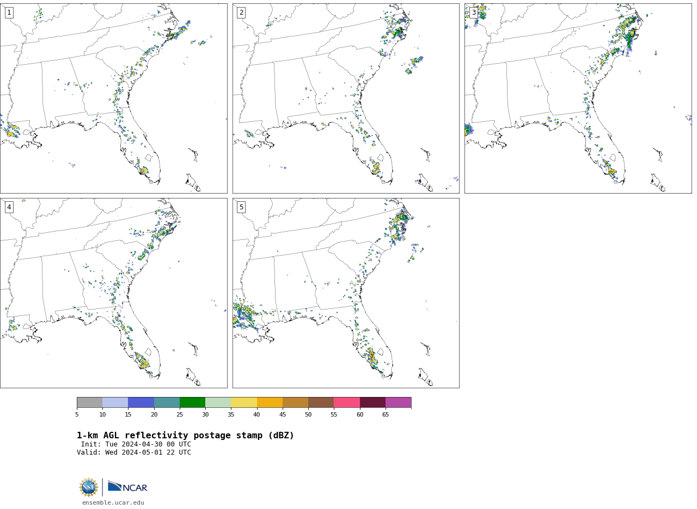Click the number 2 panel label
Viewport: 697px width, 509px height.
(x=241, y=13)
